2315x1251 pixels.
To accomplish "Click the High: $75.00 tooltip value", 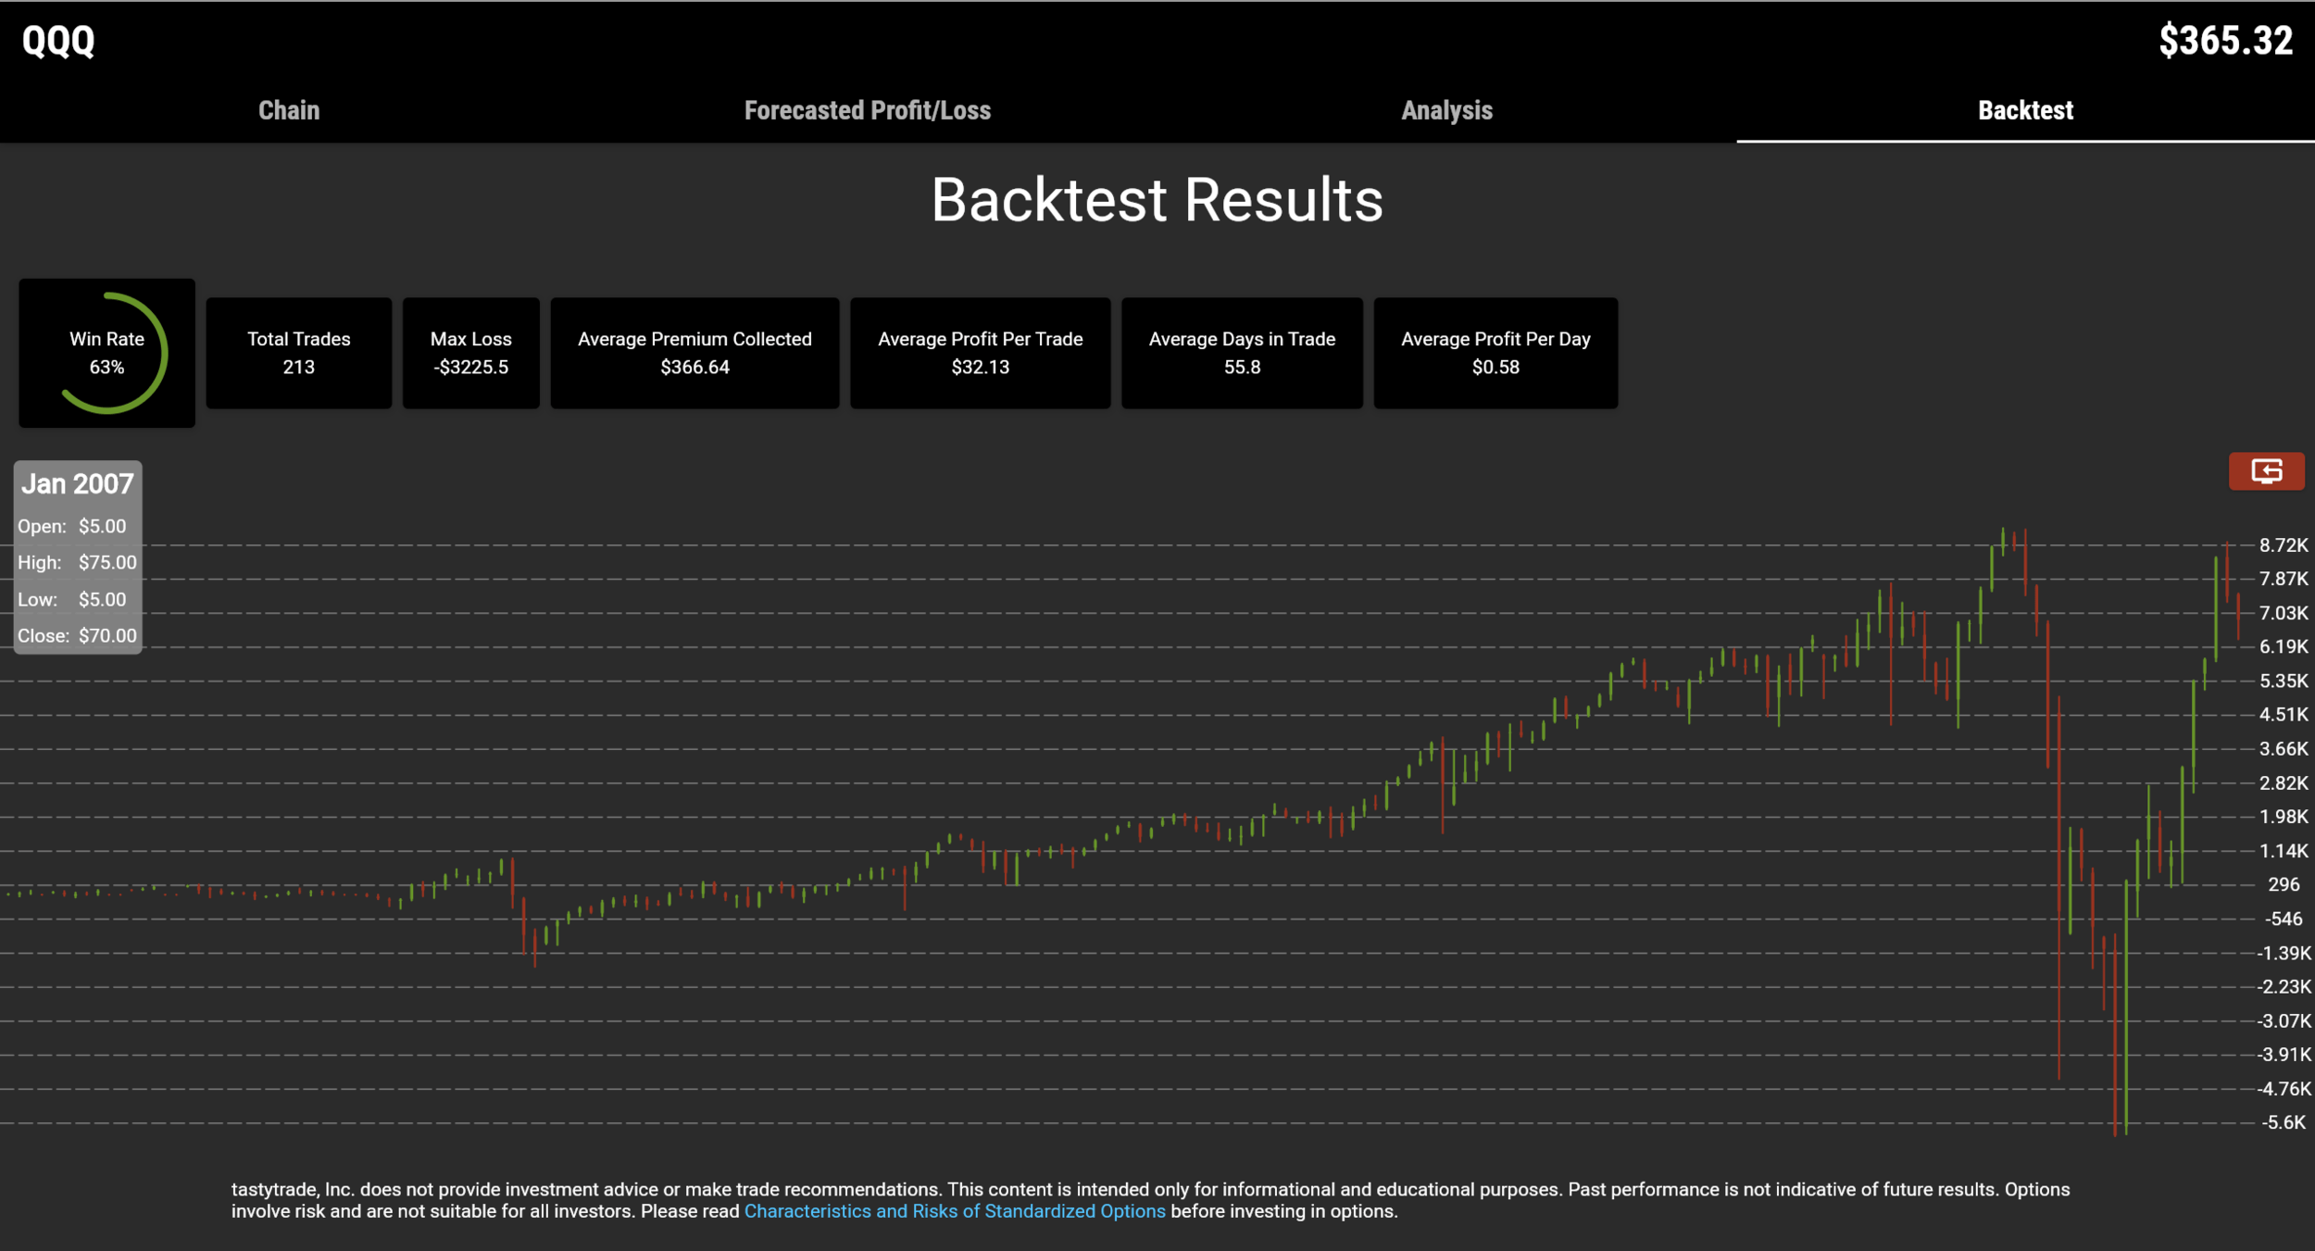I will 107,562.
